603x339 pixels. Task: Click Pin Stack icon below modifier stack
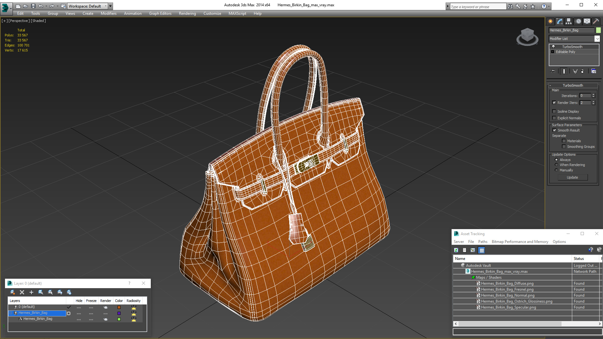[553, 71]
